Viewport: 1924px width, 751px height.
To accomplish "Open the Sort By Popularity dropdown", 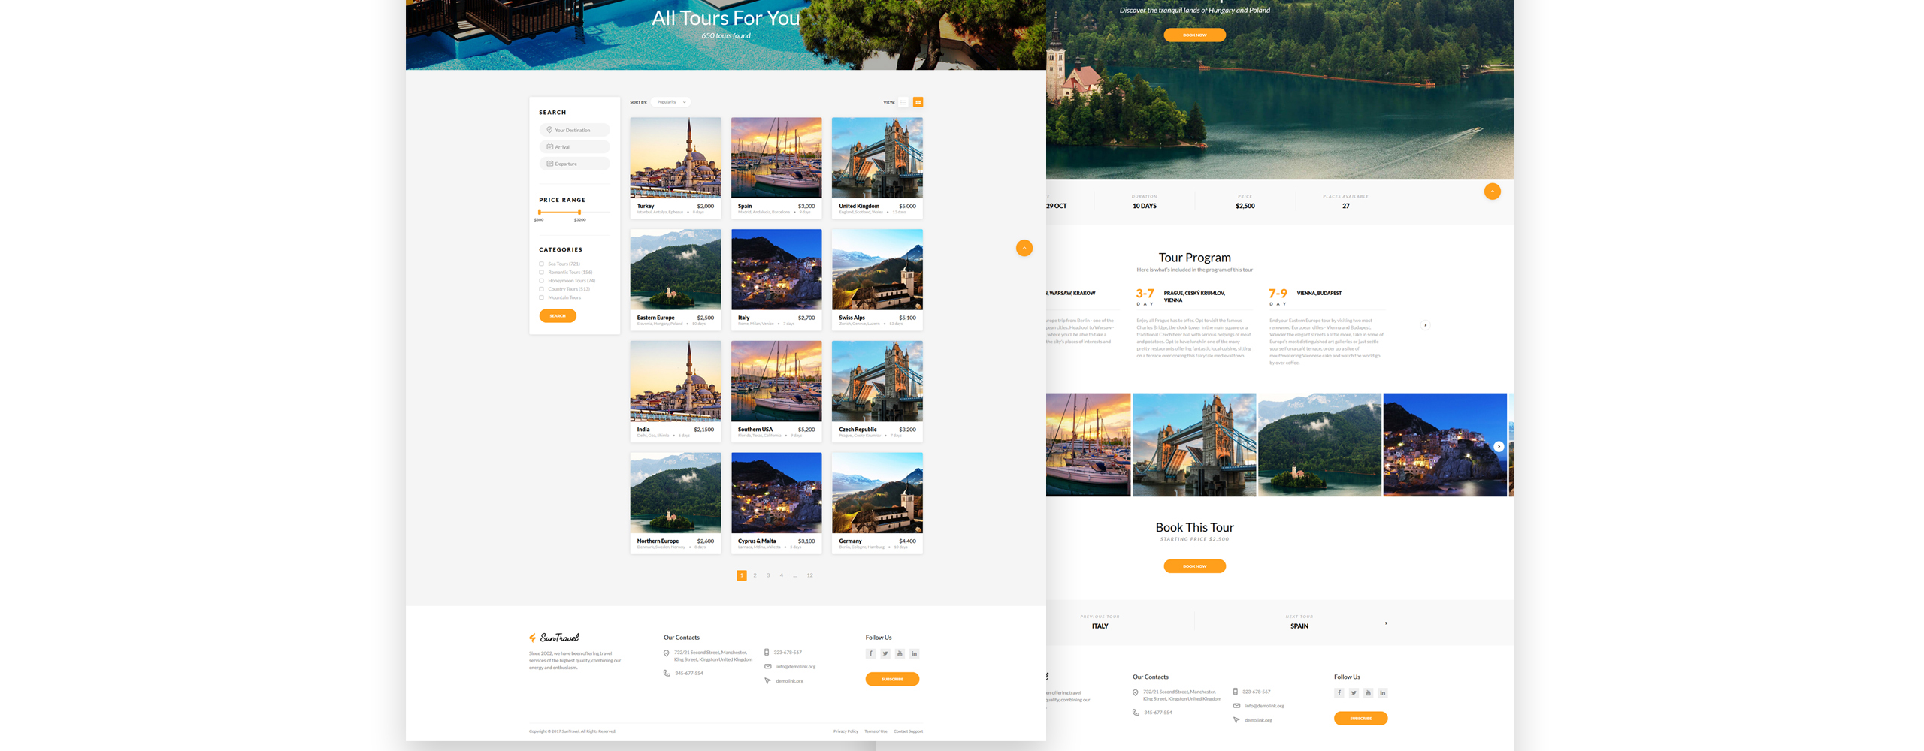I will pyautogui.click(x=670, y=102).
